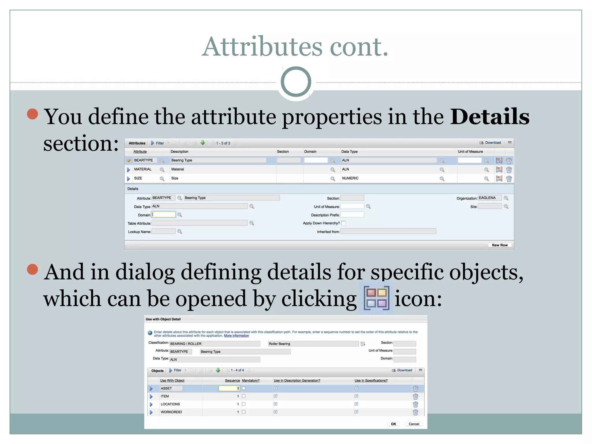Click Cancel button in dialog
The image size is (592, 444).
(x=414, y=424)
